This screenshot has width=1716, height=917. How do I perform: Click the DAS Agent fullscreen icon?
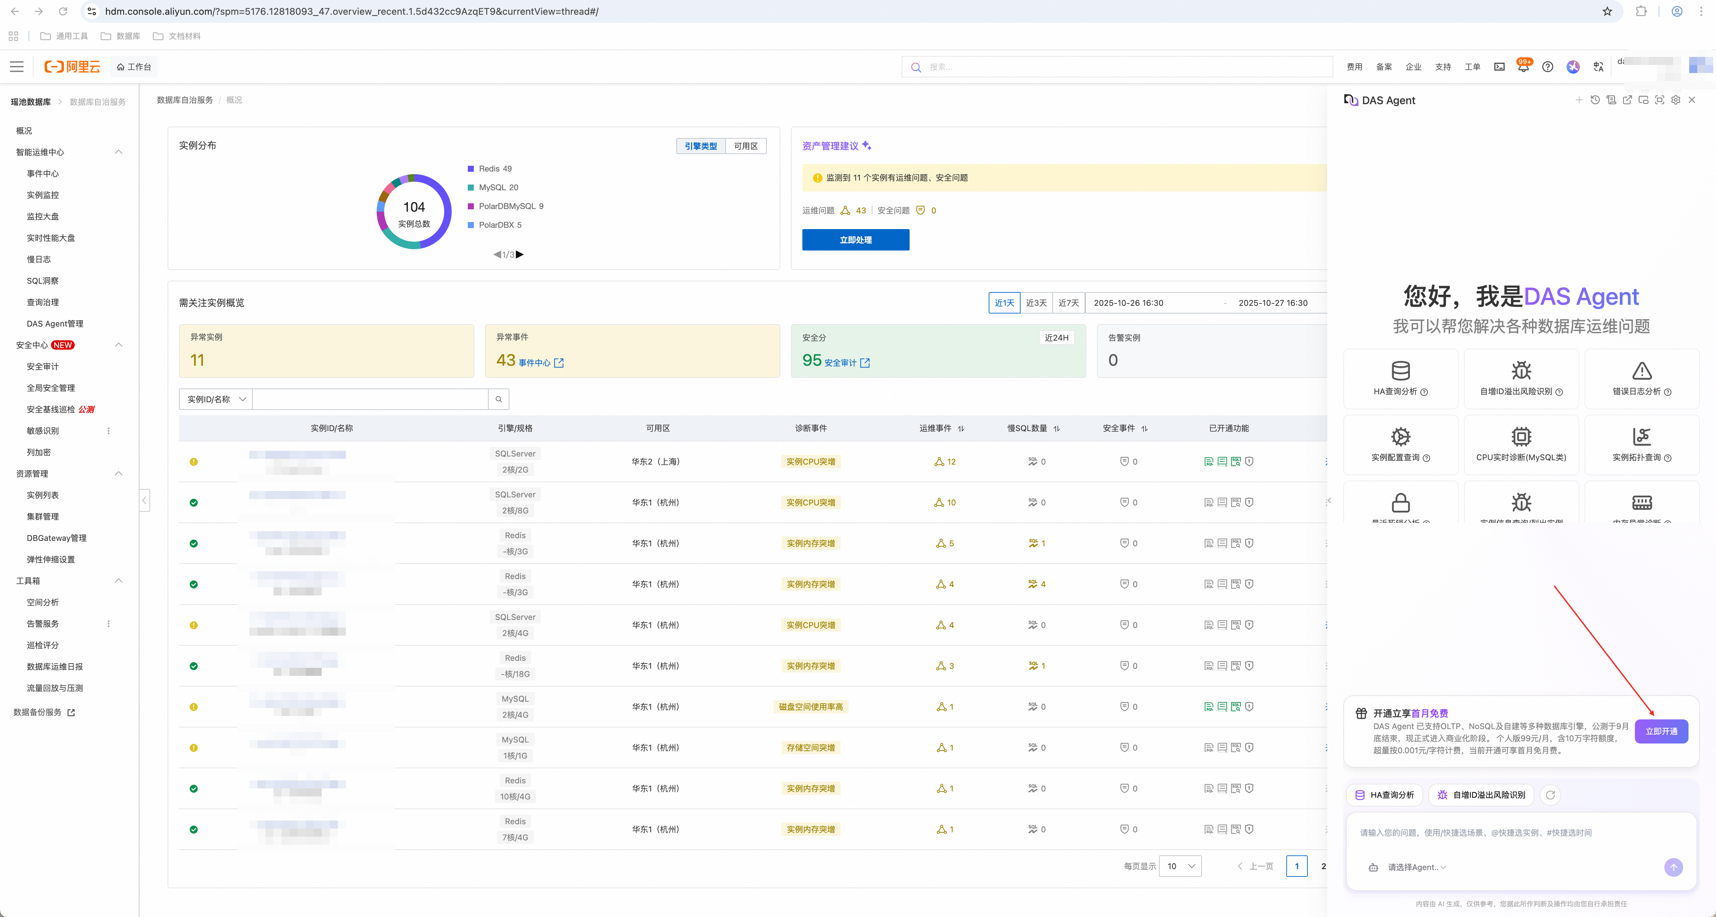[1659, 100]
